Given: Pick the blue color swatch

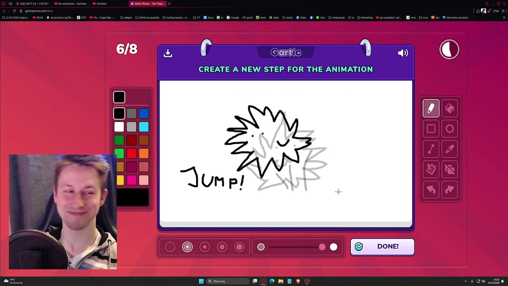Looking at the screenshot, I should pos(144,114).
